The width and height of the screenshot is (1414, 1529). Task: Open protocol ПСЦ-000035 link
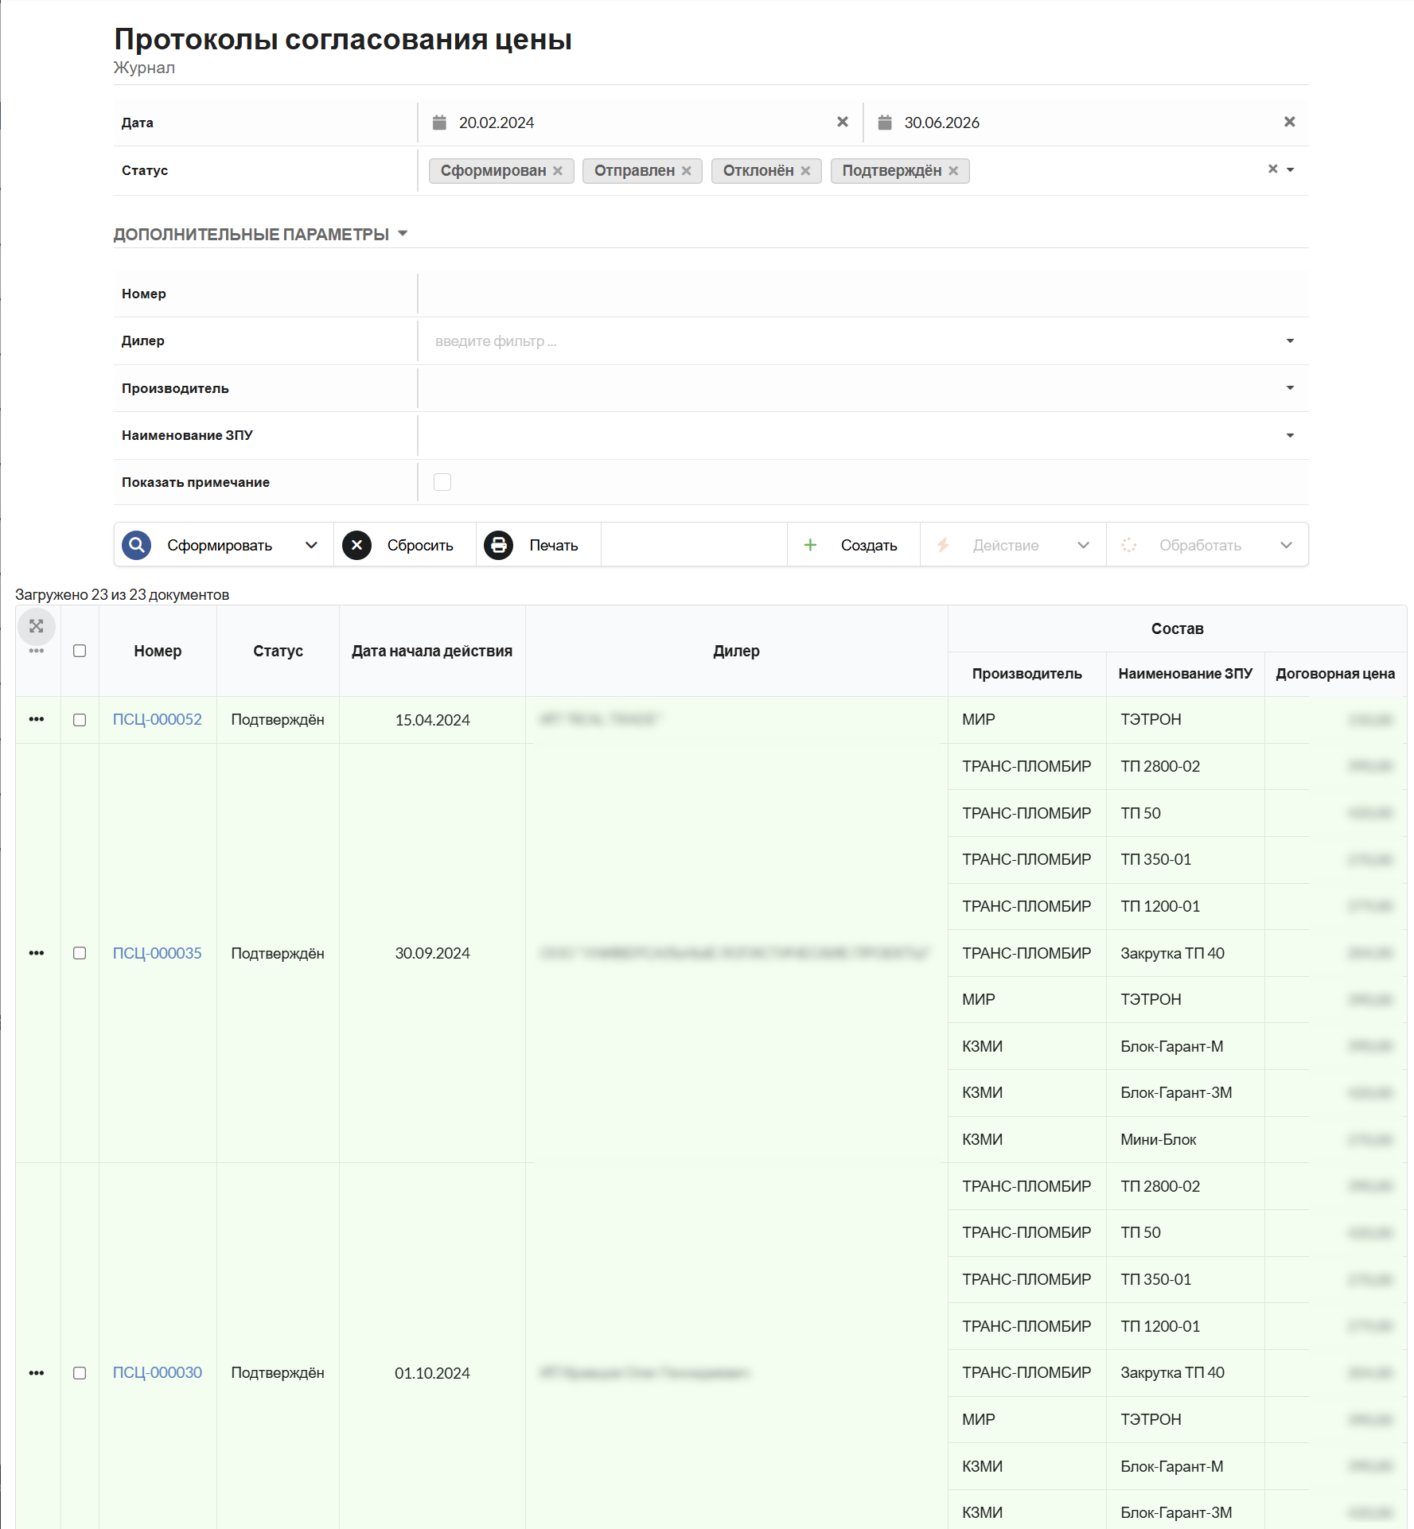(x=158, y=953)
